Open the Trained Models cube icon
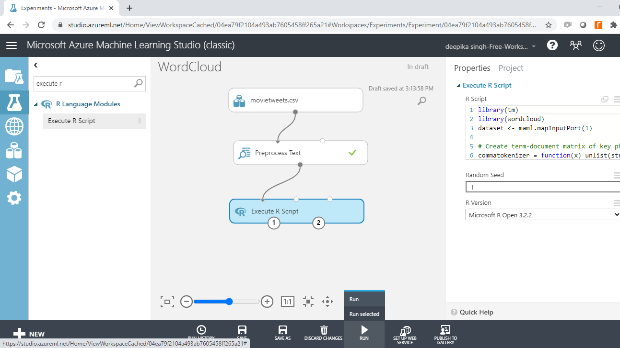 click(x=14, y=174)
